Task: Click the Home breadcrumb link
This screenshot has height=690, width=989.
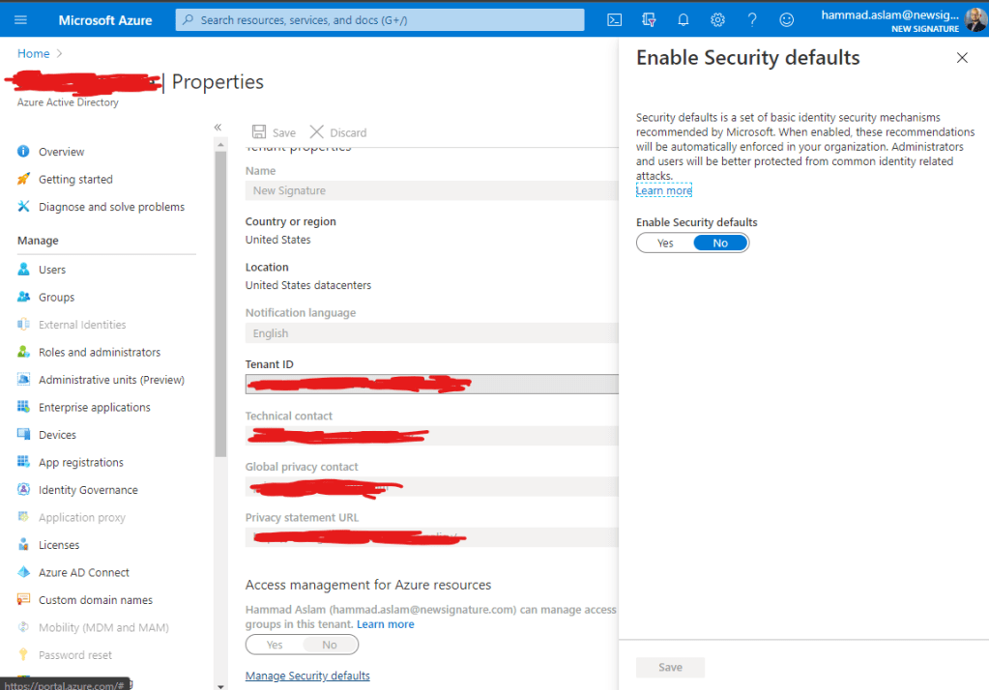Action: [x=33, y=53]
